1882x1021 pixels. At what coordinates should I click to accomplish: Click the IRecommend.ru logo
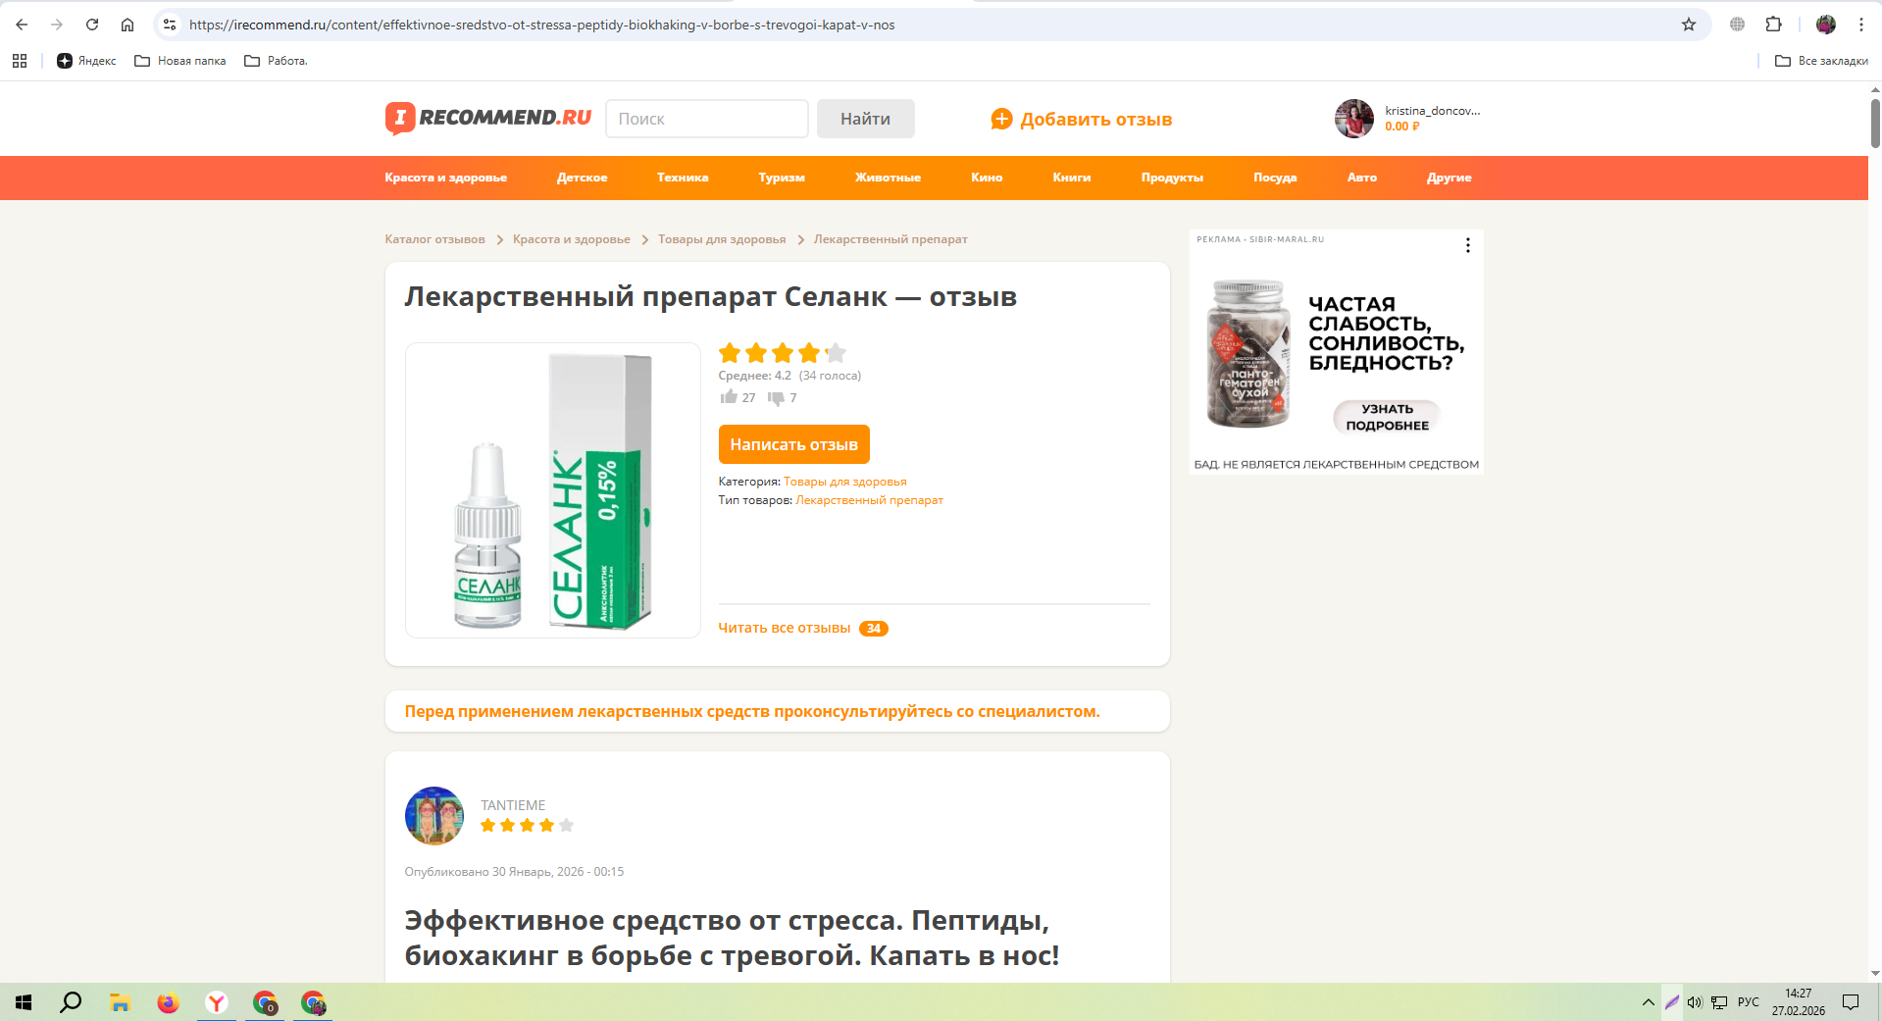pyautogui.click(x=488, y=118)
